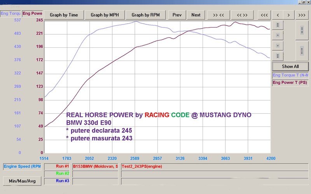Select the Run #2 label

click(57, 173)
